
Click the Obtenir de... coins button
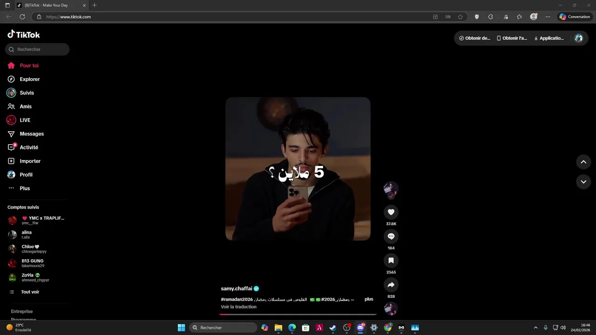point(474,38)
